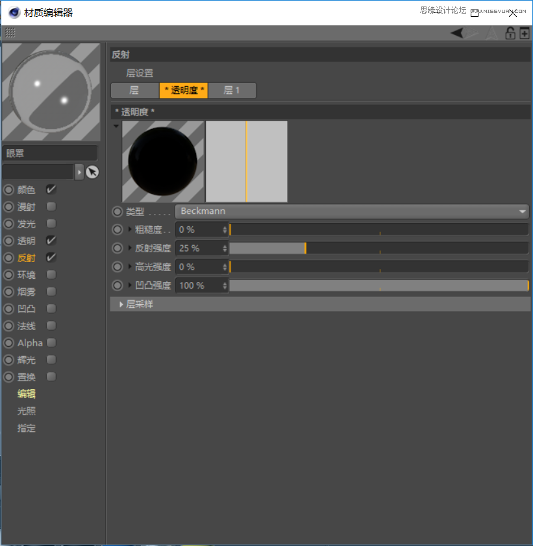Click the Cinema 4D logo in the title bar
This screenshot has width=533, height=546.
(x=13, y=12)
